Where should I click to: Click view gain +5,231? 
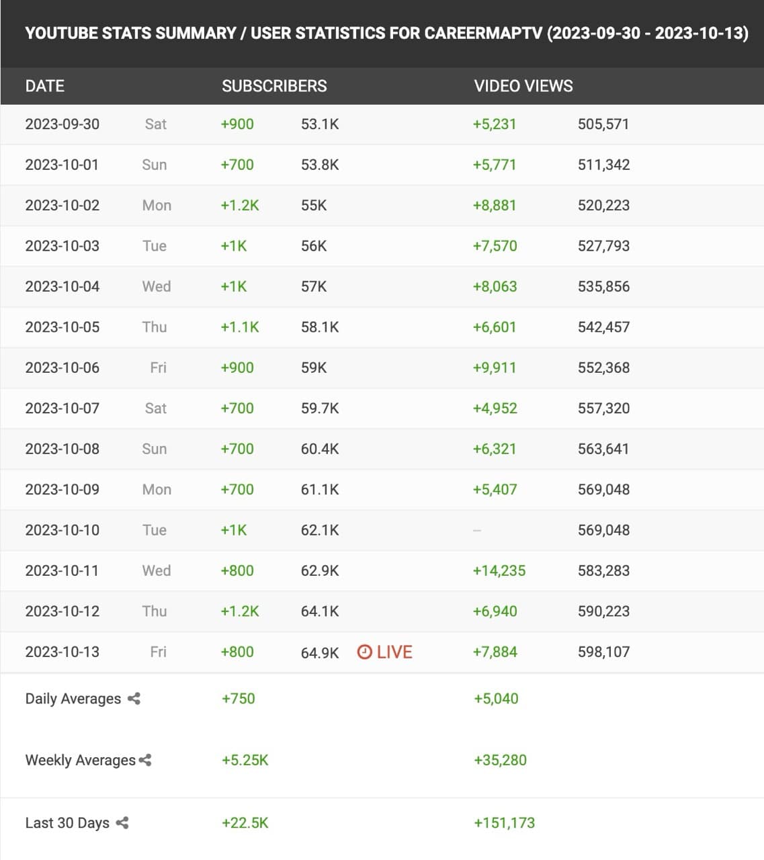[495, 124]
